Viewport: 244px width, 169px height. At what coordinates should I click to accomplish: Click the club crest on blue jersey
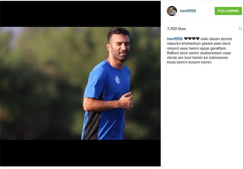point(117,79)
